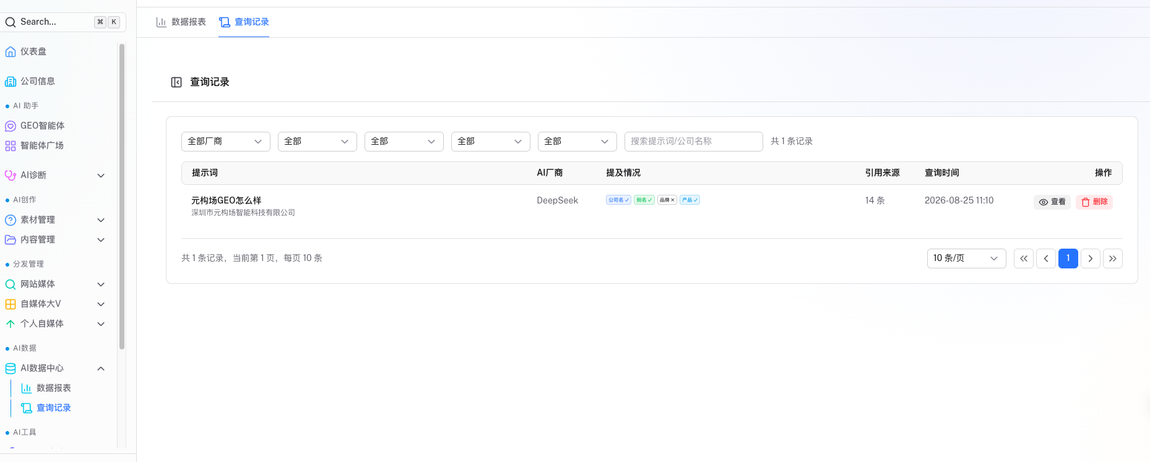
Task: Click the sidebar vertical scrollbar
Action: coord(122,197)
